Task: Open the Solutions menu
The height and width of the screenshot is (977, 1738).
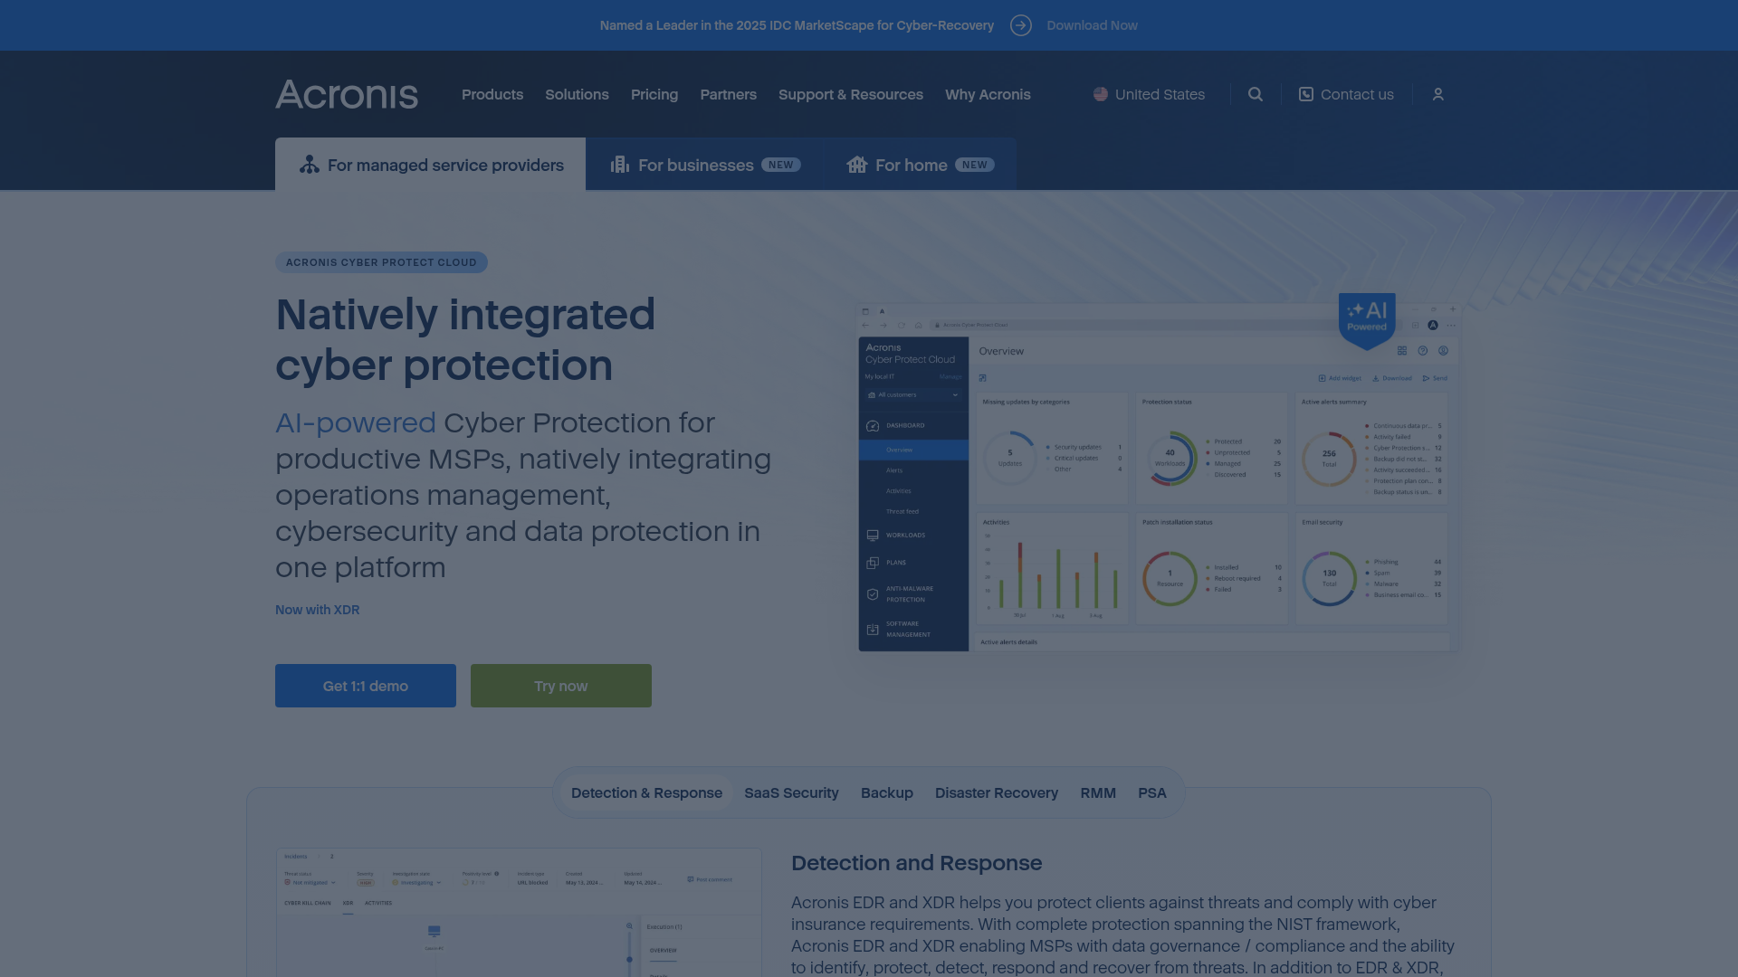Action: 577,94
